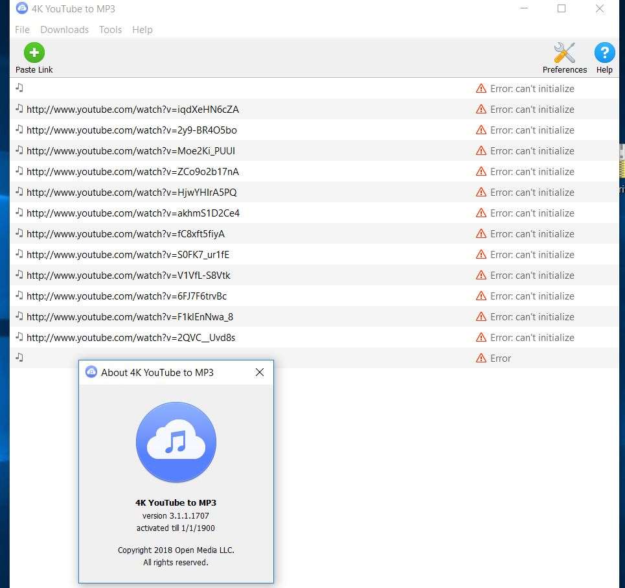Click the app icon in main title bar
Viewport: 625px width, 588px height.
pos(22,9)
